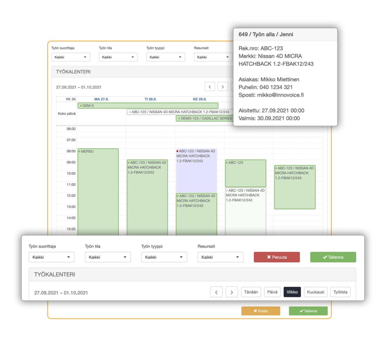Image resolution: width=386 pixels, height=347 pixels.
Task: Click the large green Tallenna button
Action: click(x=333, y=257)
